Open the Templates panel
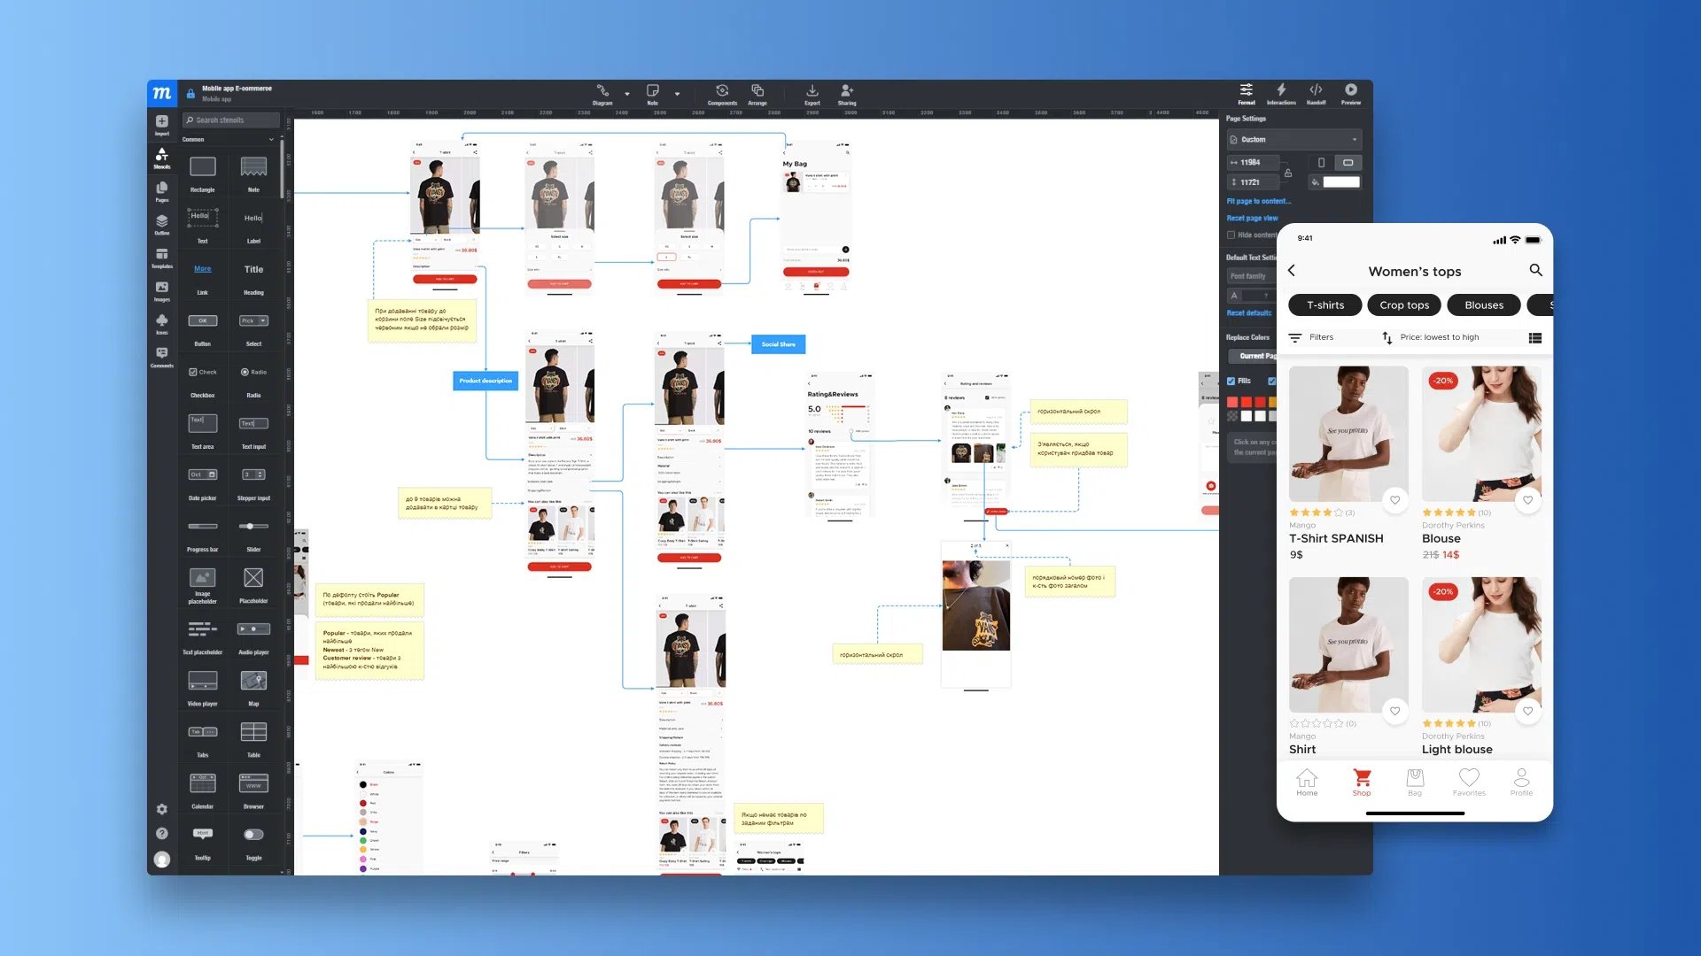Image resolution: width=1701 pixels, height=956 pixels. [162, 258]
